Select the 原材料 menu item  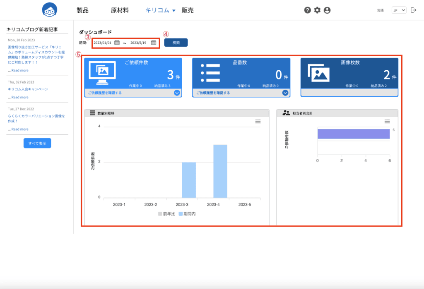pos(120,10)
